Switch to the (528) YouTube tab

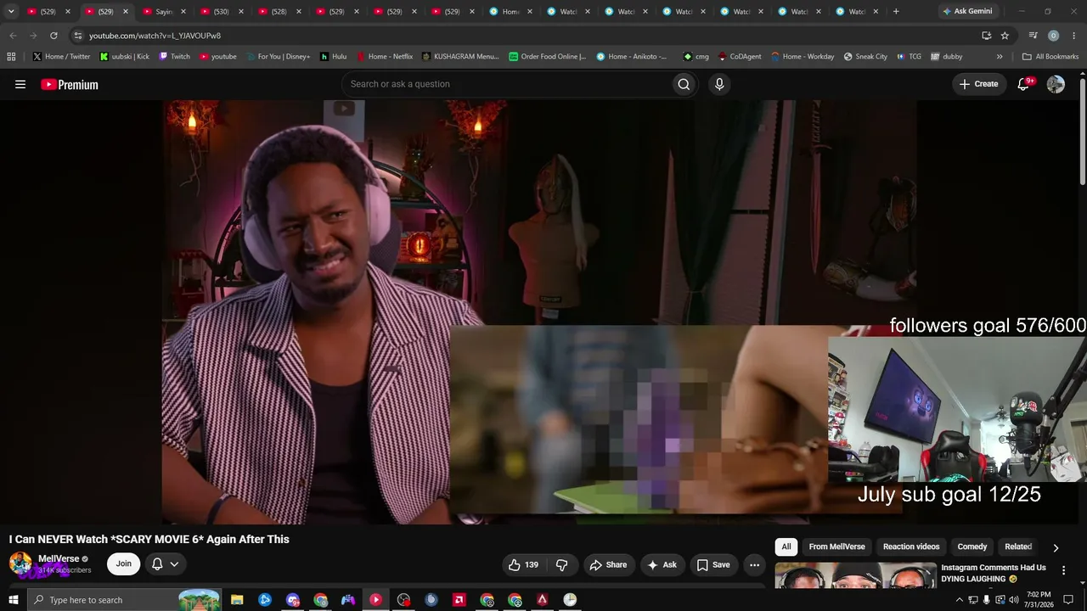[x=279, y=12]
